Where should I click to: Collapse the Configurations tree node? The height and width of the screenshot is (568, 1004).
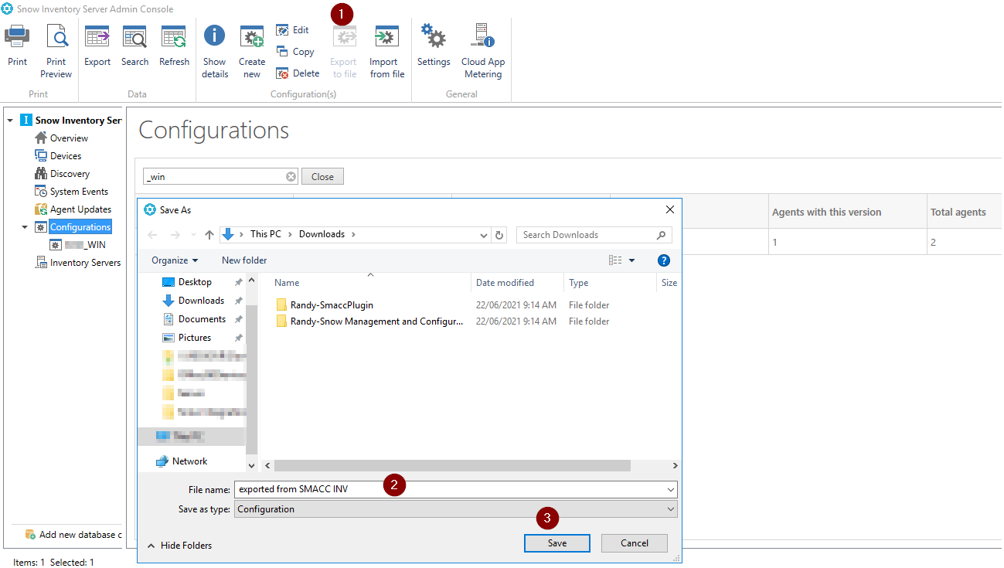click(25, 227)
